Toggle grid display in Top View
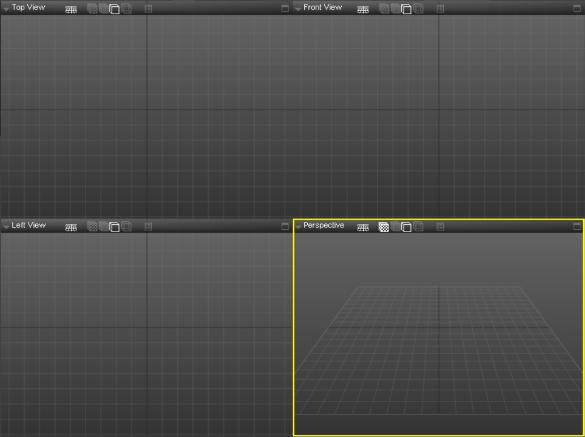 (71, 9)
